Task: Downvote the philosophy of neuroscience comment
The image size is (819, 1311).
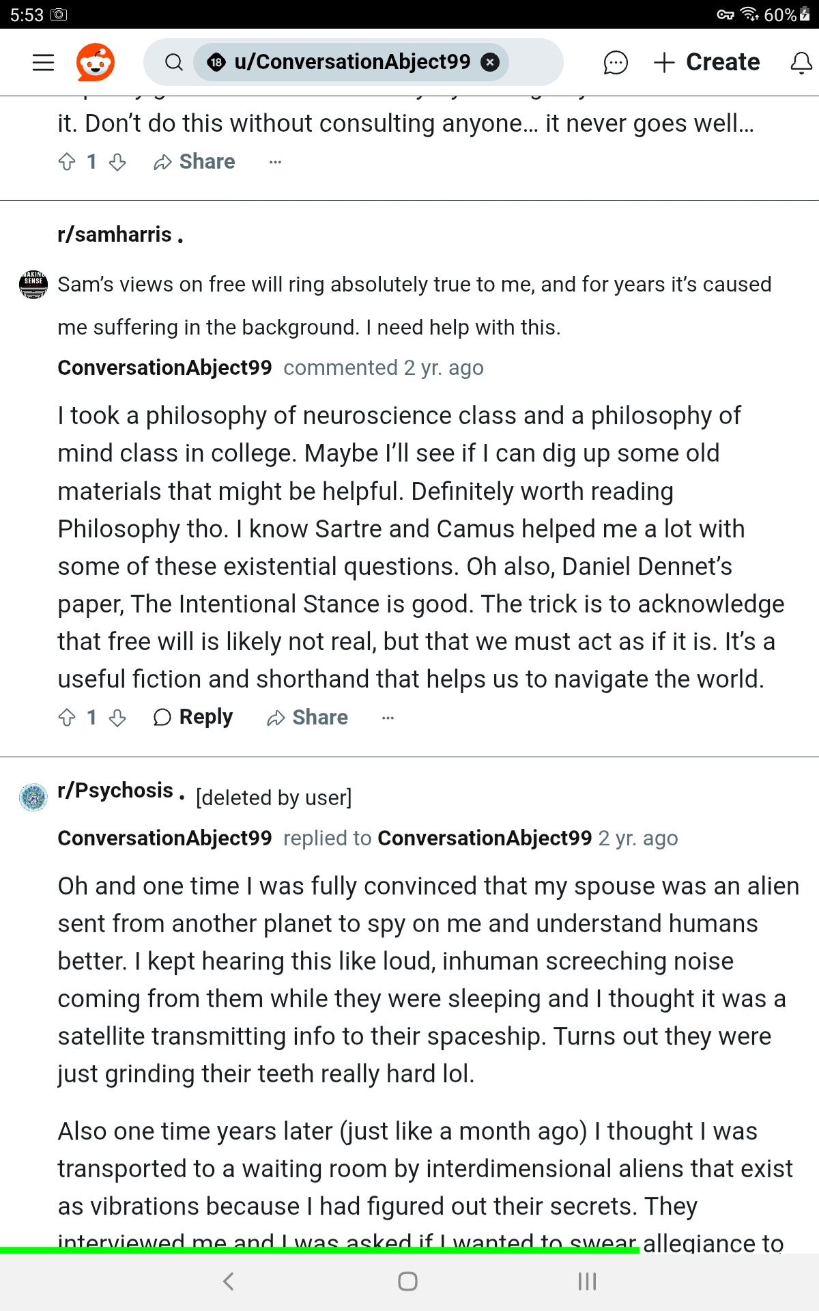Action: (x=117, y=718)
